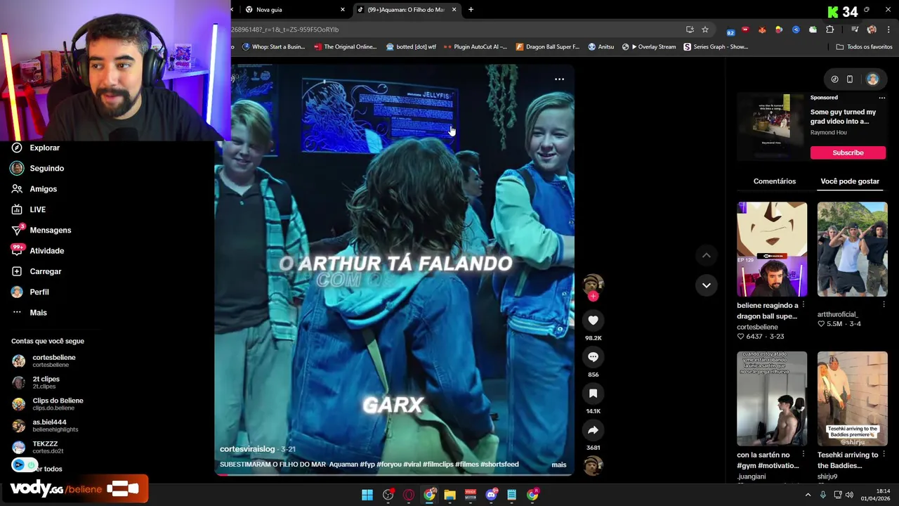
Task: Click the Subscribe button on sponsored ad
Action: (848, 153)
